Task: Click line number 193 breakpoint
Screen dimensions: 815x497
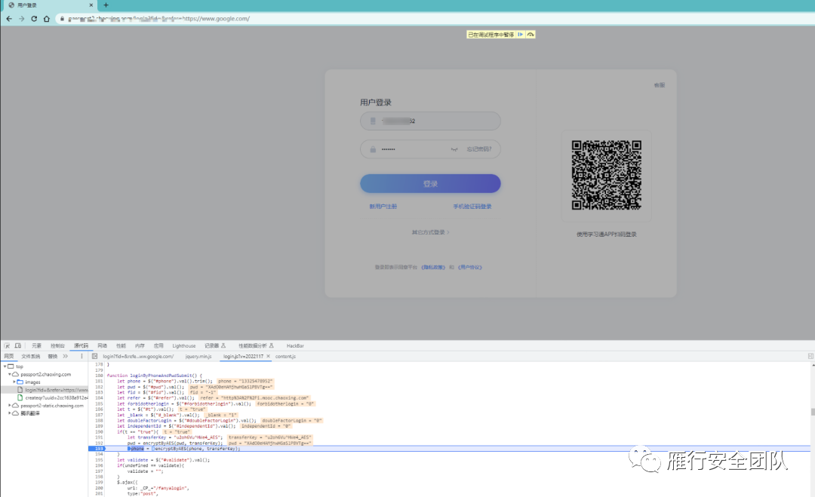Action: (99, 448)
